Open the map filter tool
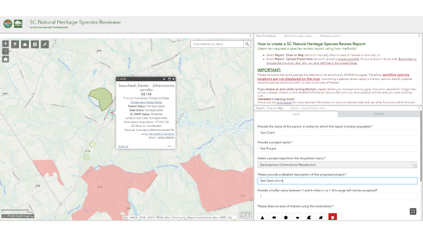 15,44
